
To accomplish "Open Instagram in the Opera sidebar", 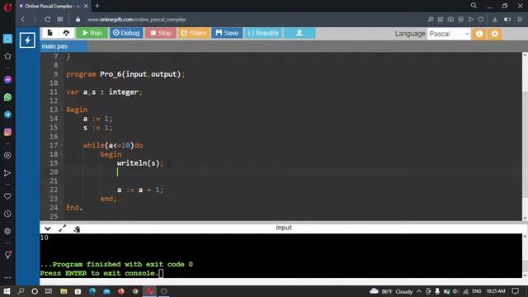I will [7, 132].
